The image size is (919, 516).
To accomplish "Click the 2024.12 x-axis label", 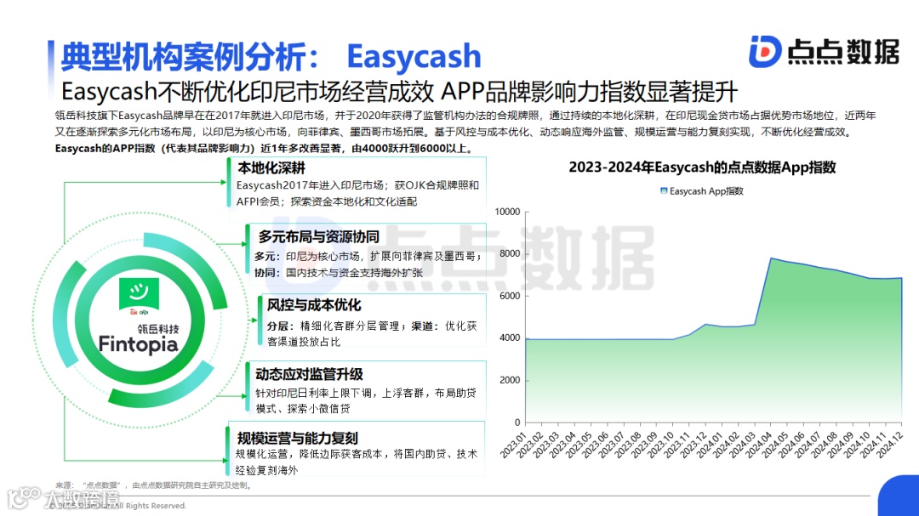I will pyautogui.click(x=889, y=445).
